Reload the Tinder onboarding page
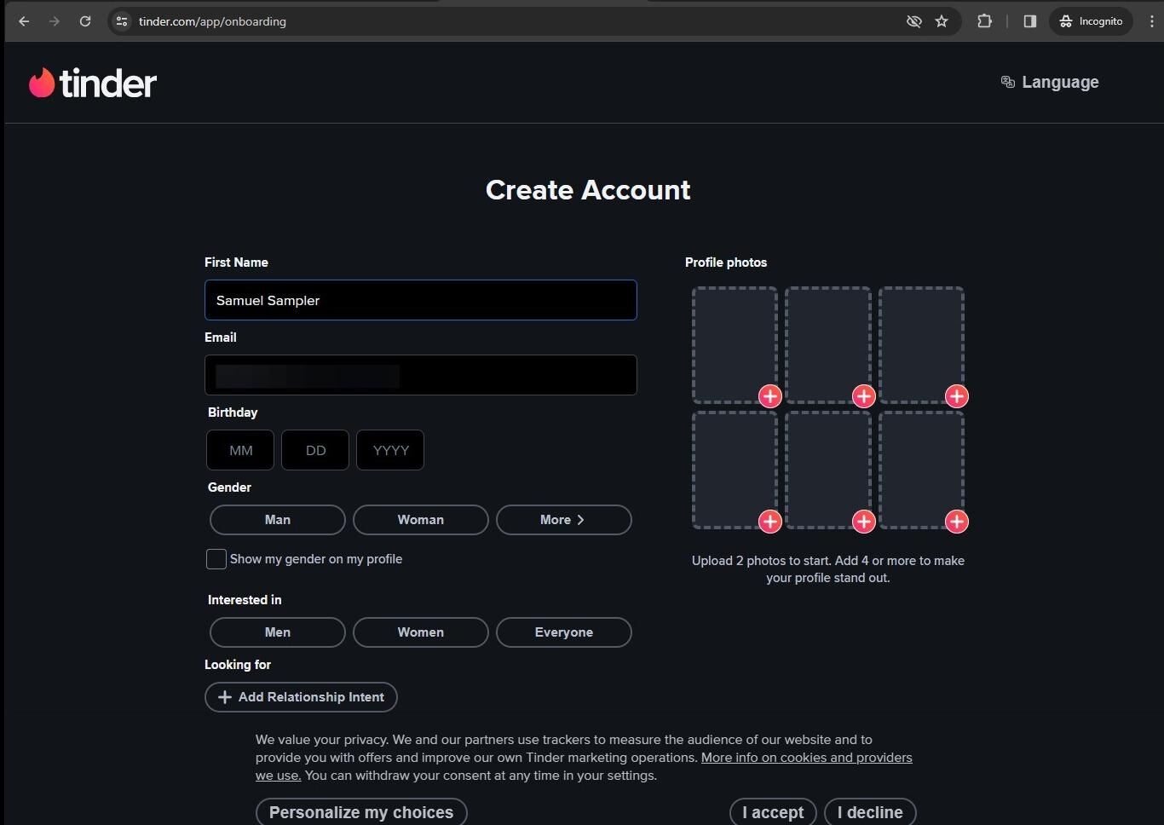1164x825 pixels. [85, 21]
